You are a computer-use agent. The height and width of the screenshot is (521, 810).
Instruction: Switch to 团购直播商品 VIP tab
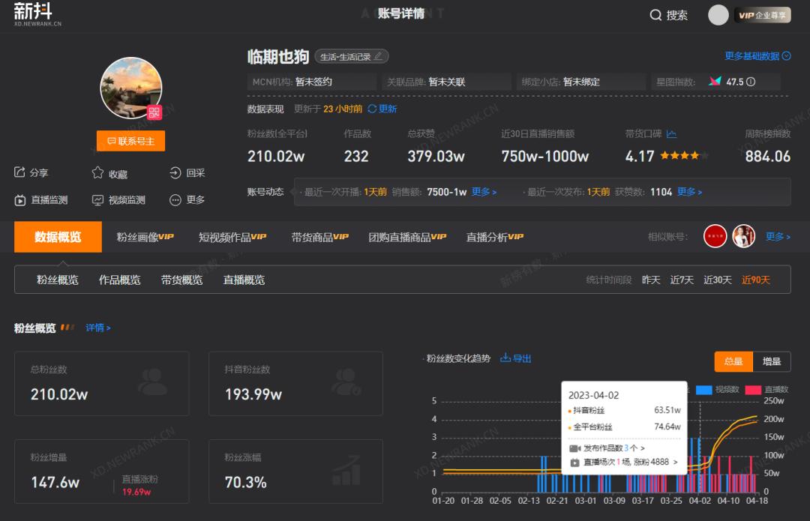tap(407, 237)
